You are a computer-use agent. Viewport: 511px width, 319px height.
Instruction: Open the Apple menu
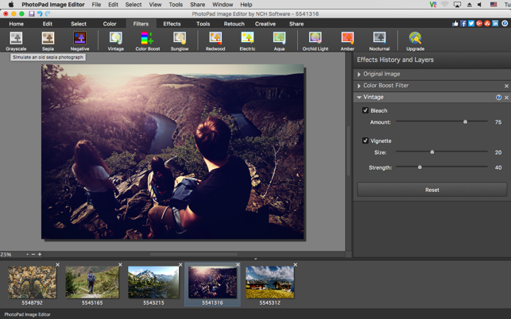pyautogui.click(x=11, y=5)
